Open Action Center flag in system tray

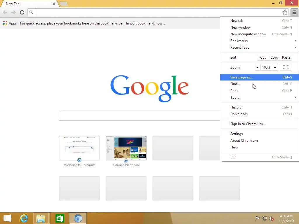click(257, 218)
